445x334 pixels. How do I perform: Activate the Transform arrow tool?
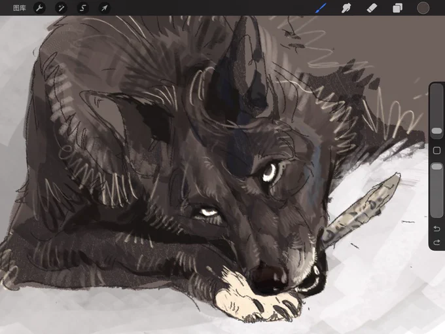[105, 8]
